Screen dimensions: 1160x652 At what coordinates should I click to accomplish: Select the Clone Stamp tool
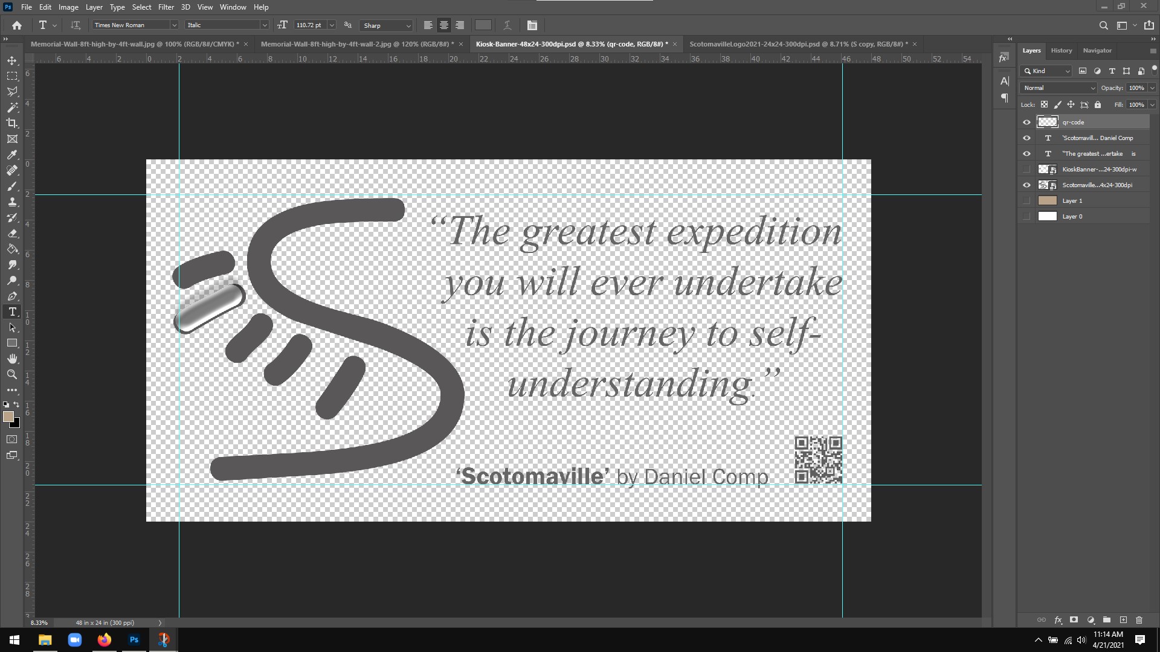coord(12,202)
